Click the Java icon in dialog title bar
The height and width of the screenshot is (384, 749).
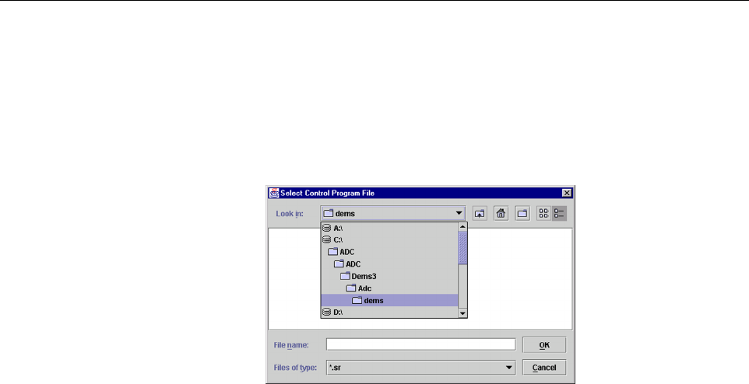274,193
